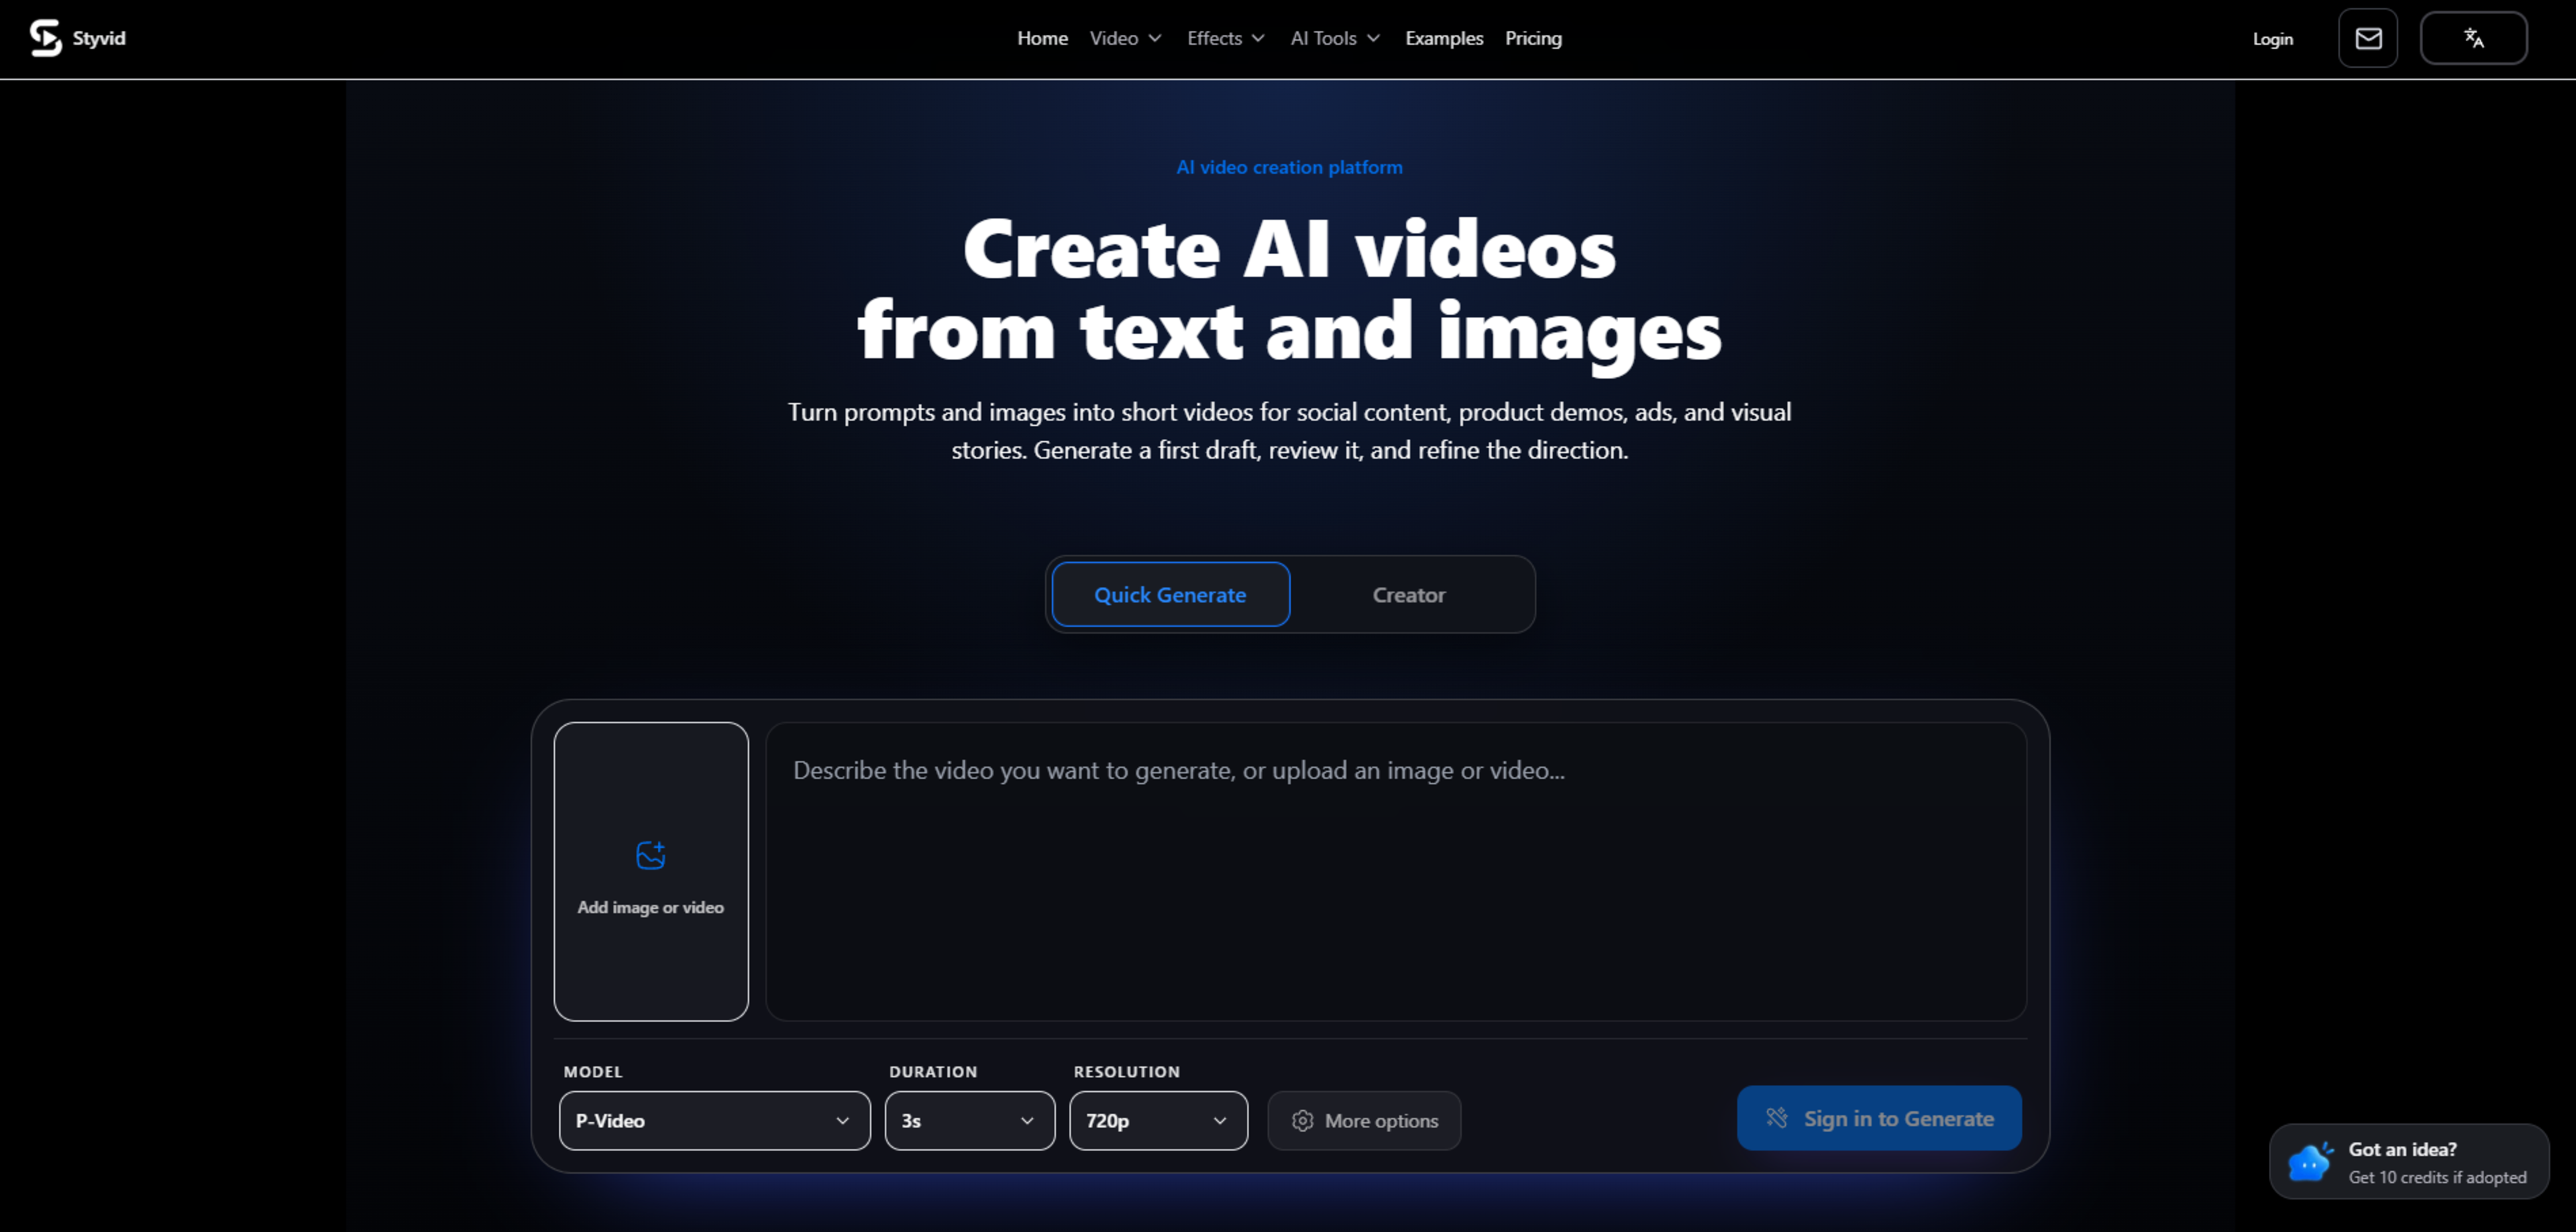Image resolution: width=2576 pixels, height=1232 pixels.
Task: Click the add image icon in upload box
Action: (651, 855)
